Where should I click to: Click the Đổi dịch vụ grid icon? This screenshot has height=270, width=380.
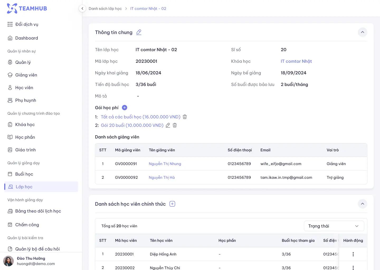10,24
